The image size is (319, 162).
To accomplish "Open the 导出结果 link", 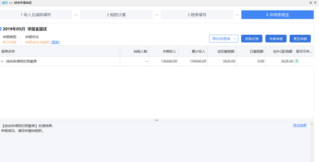I will point(300,125).
